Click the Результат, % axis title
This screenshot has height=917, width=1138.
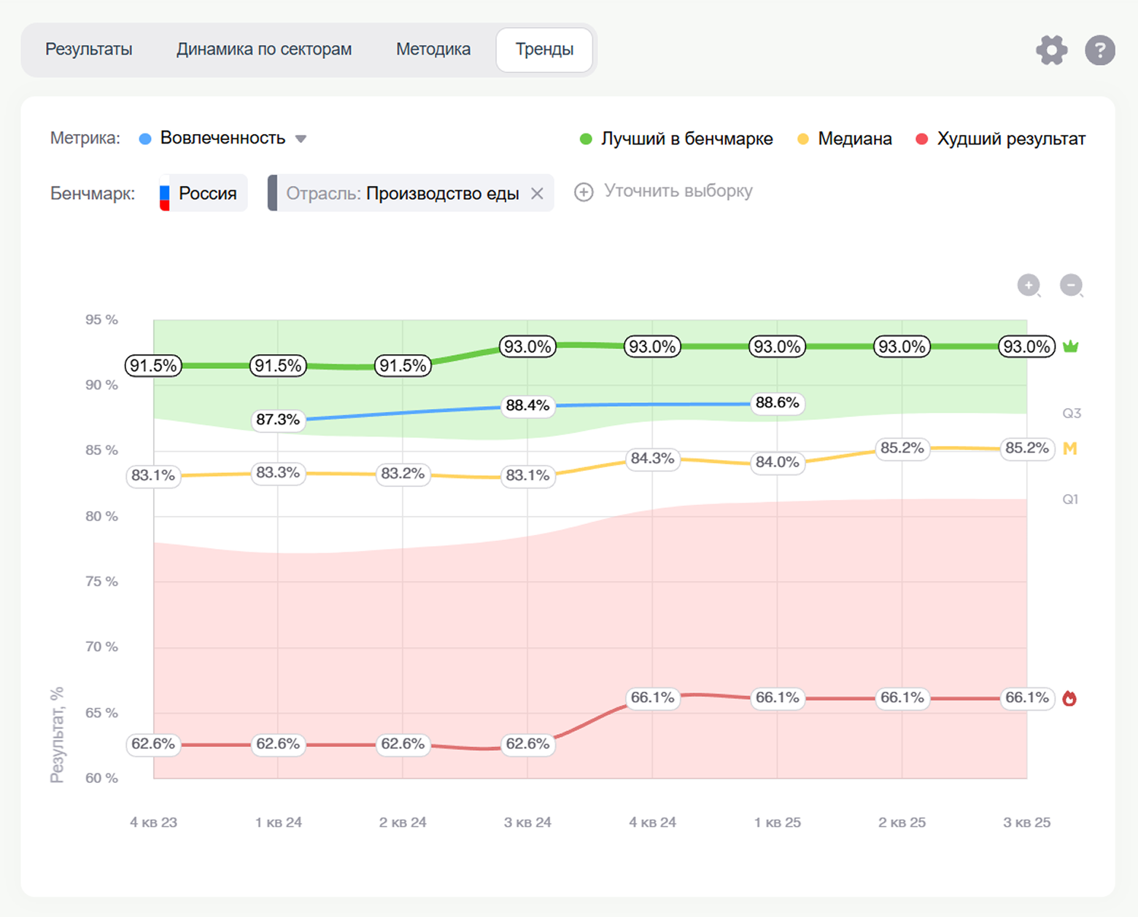[57, 735]
